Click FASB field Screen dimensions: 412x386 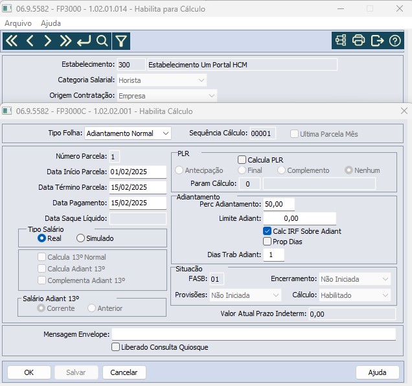217,278
